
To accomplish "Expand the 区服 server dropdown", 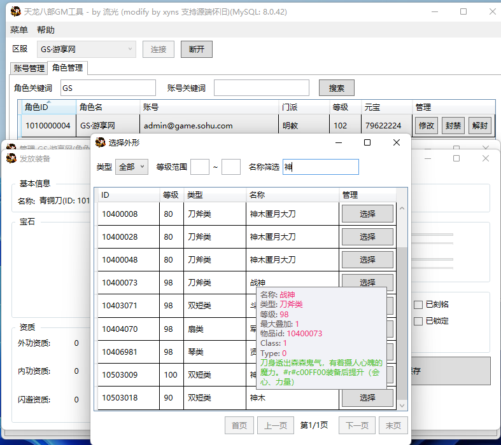I will (131, 50).
